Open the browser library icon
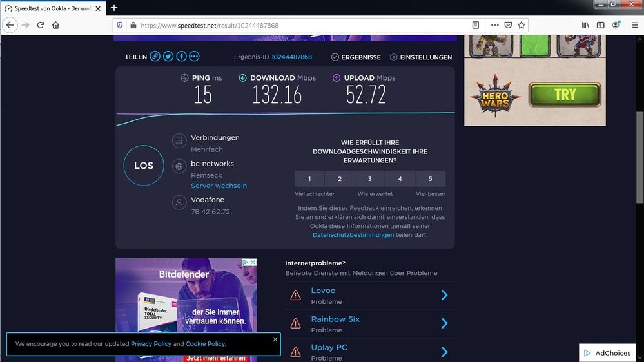 click(x=586, y=25)
